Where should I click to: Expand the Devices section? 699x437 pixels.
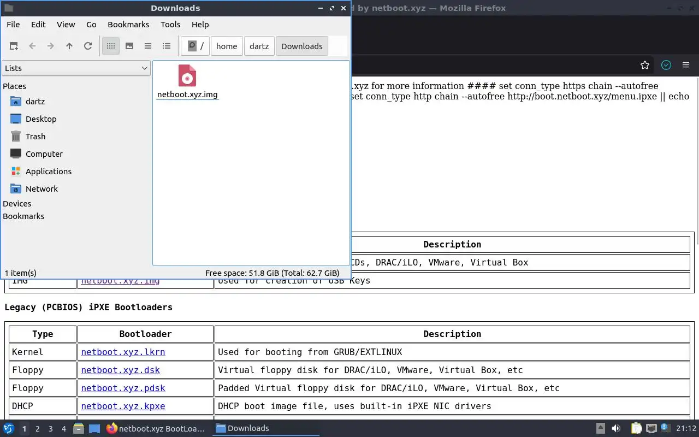[x=17, y=204]
